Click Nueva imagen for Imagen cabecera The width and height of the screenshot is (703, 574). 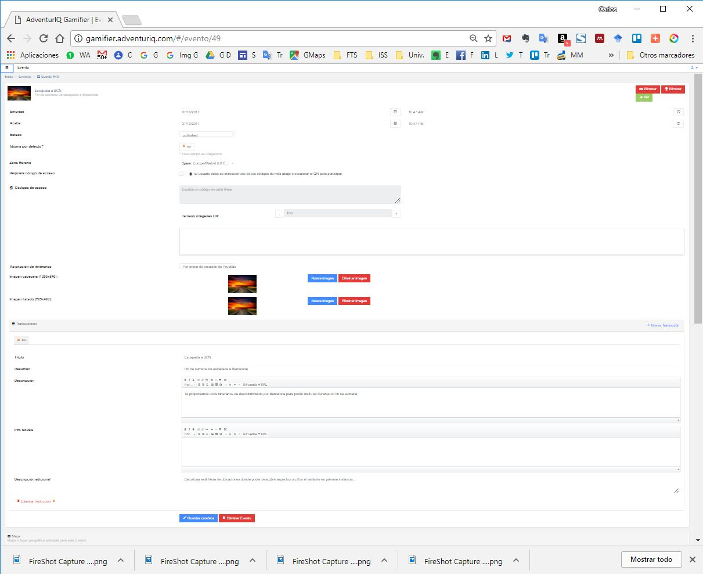[x=322, y=278]
